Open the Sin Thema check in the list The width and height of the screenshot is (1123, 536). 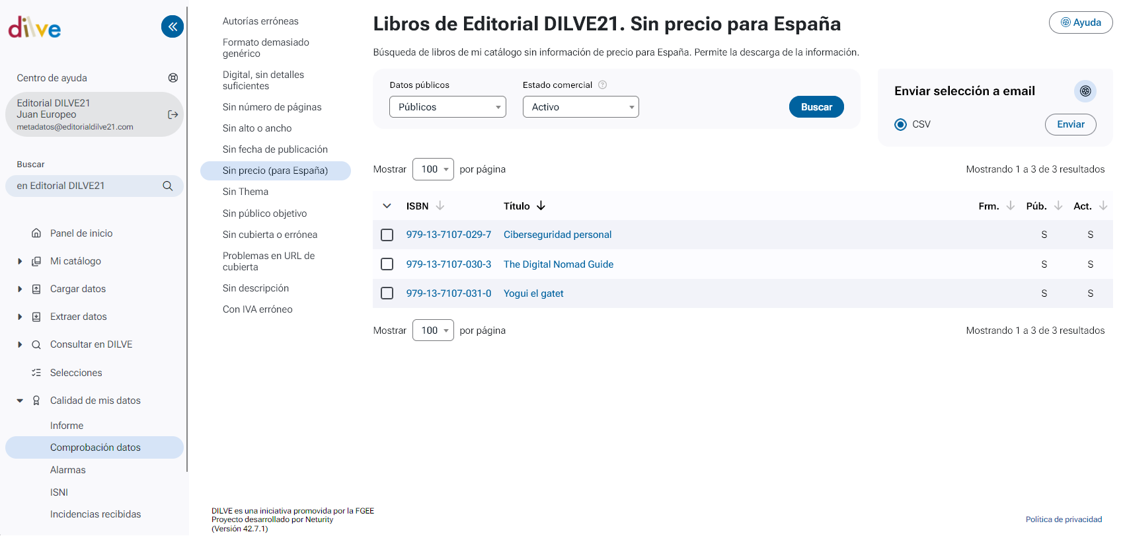(245, 192)
